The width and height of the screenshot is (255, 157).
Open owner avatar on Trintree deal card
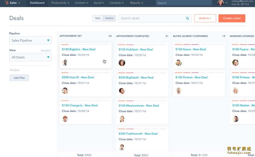point(235,91)
